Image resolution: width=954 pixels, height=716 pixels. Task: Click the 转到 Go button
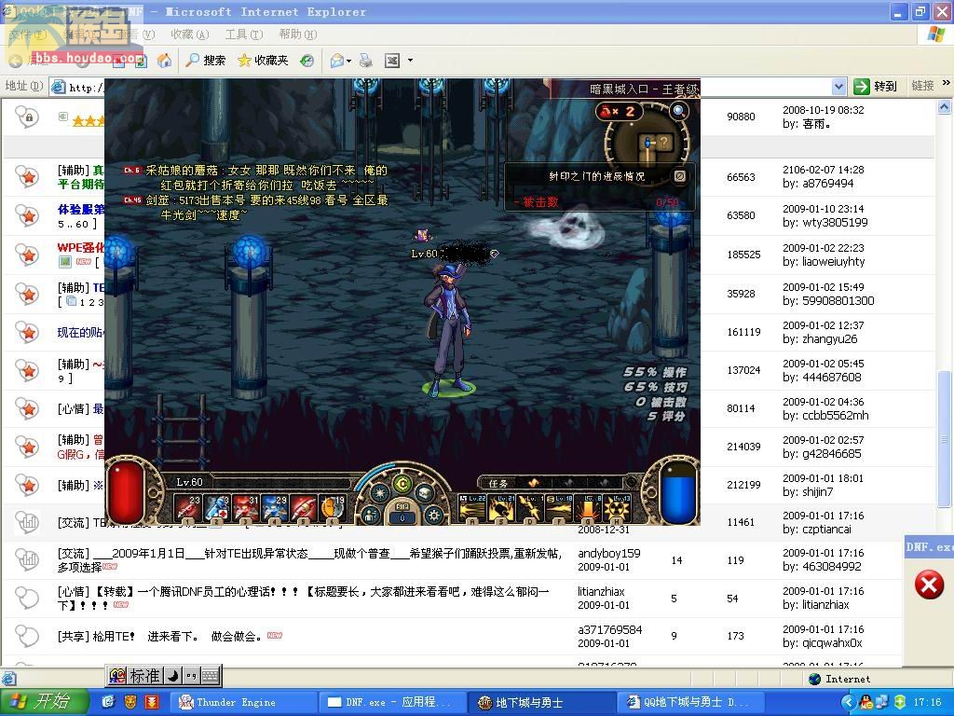click(x=876, y=87)
